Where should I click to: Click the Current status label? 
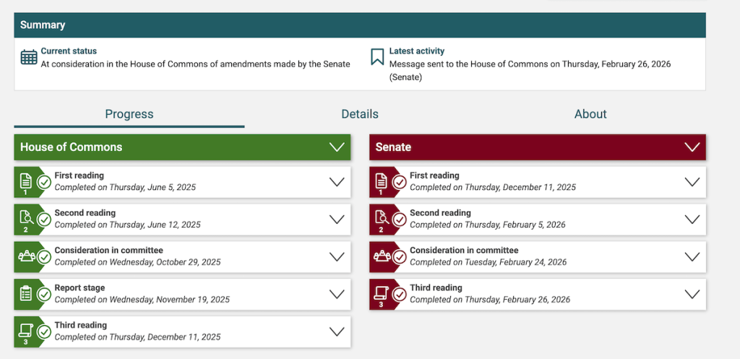[x=69, y=51]
